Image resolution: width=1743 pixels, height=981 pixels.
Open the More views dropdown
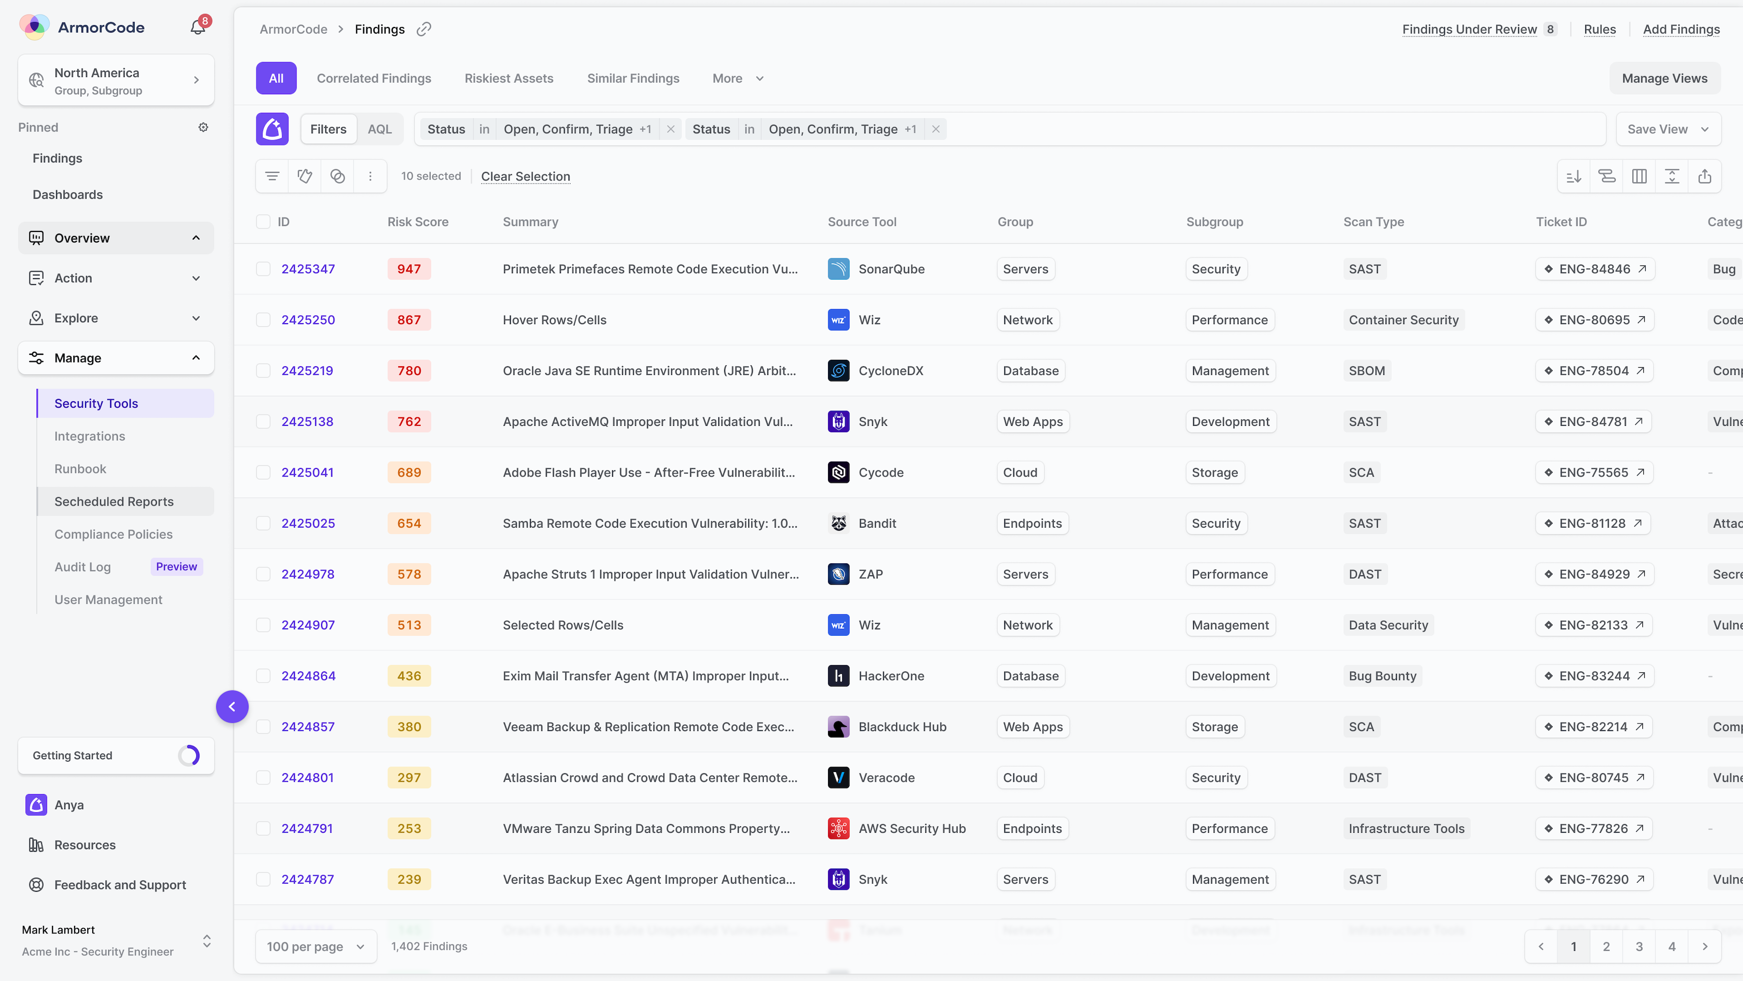point(738,78)
